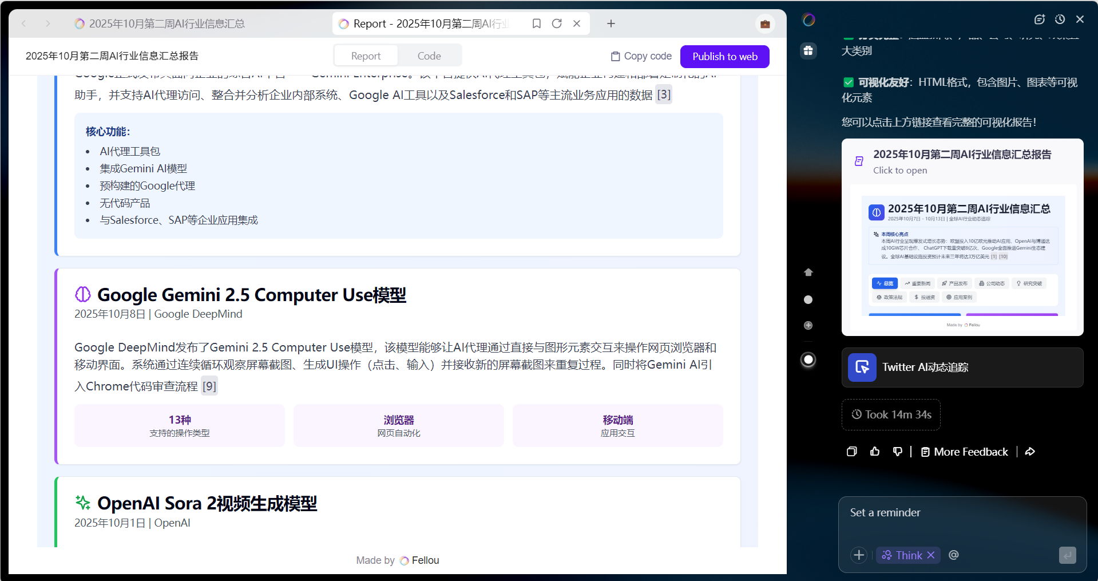1098x581 pixels.
Task: Click the gift box icon
Action: (808, 50)
